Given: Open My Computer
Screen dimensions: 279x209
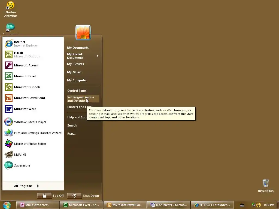Looking at the screenshot, I should pyautogui.click(x=77, y=80).
